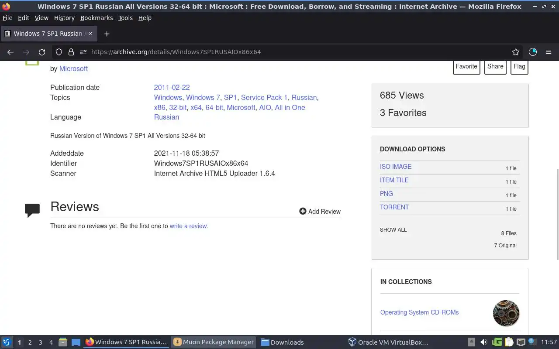This screenshot has width=559, height=349.
Task: Show site security info via padlock icon
Action: [71, 52]
